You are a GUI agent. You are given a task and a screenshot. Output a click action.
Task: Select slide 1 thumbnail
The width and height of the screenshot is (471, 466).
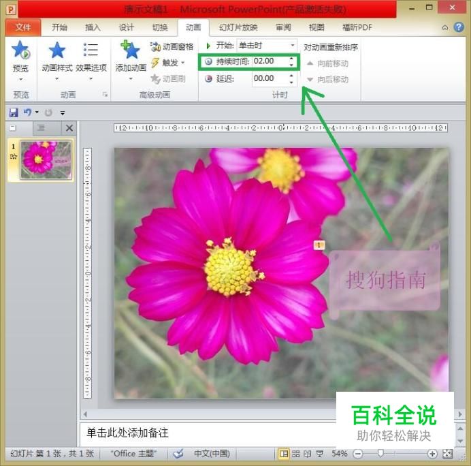click(46, 160)
